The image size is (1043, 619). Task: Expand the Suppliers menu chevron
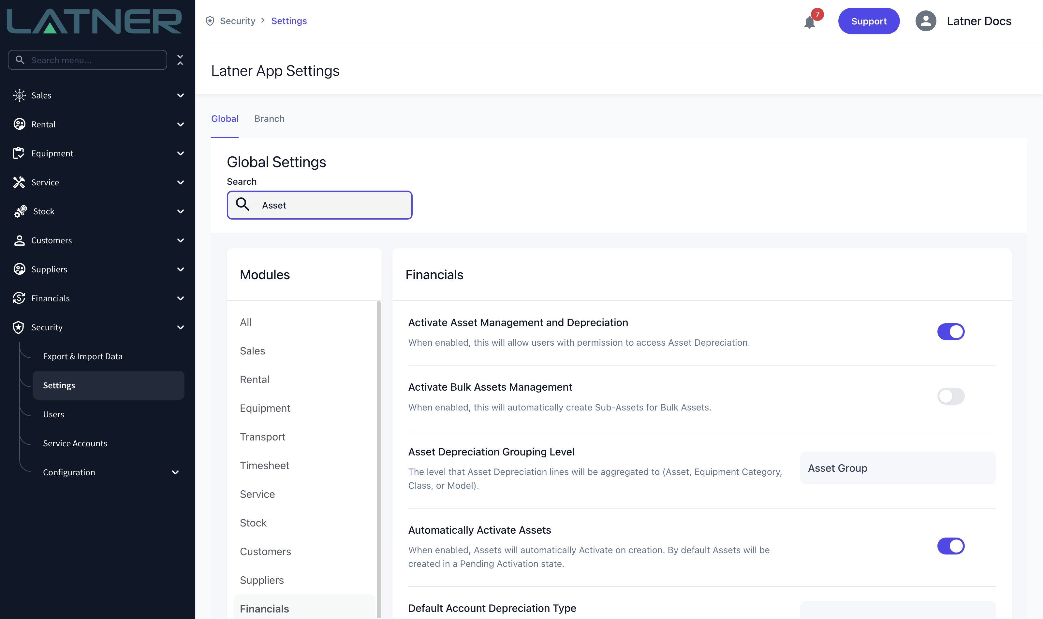point(180,269)
